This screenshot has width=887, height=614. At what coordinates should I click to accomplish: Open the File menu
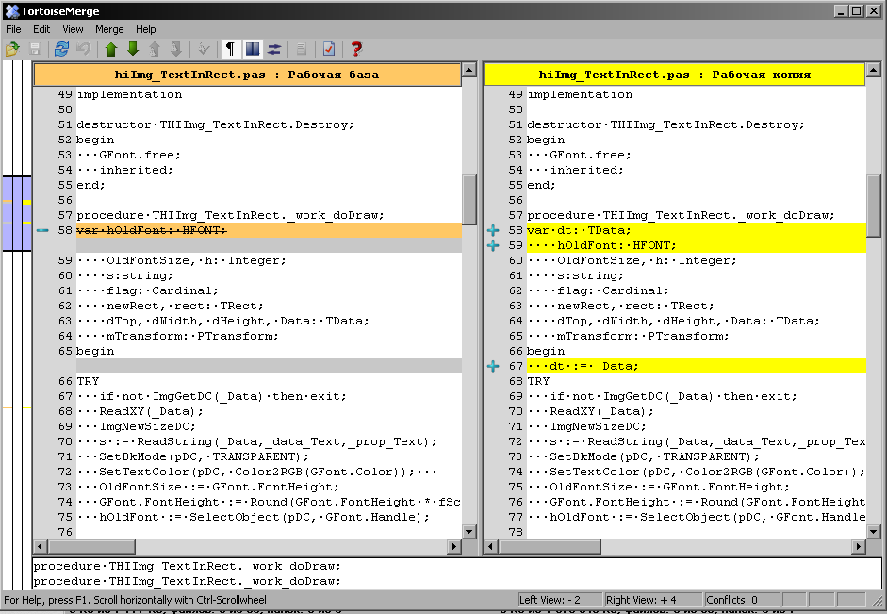click(13, 29)
